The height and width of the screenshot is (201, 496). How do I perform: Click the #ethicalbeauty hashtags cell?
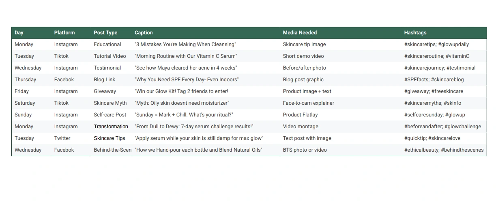444,150
